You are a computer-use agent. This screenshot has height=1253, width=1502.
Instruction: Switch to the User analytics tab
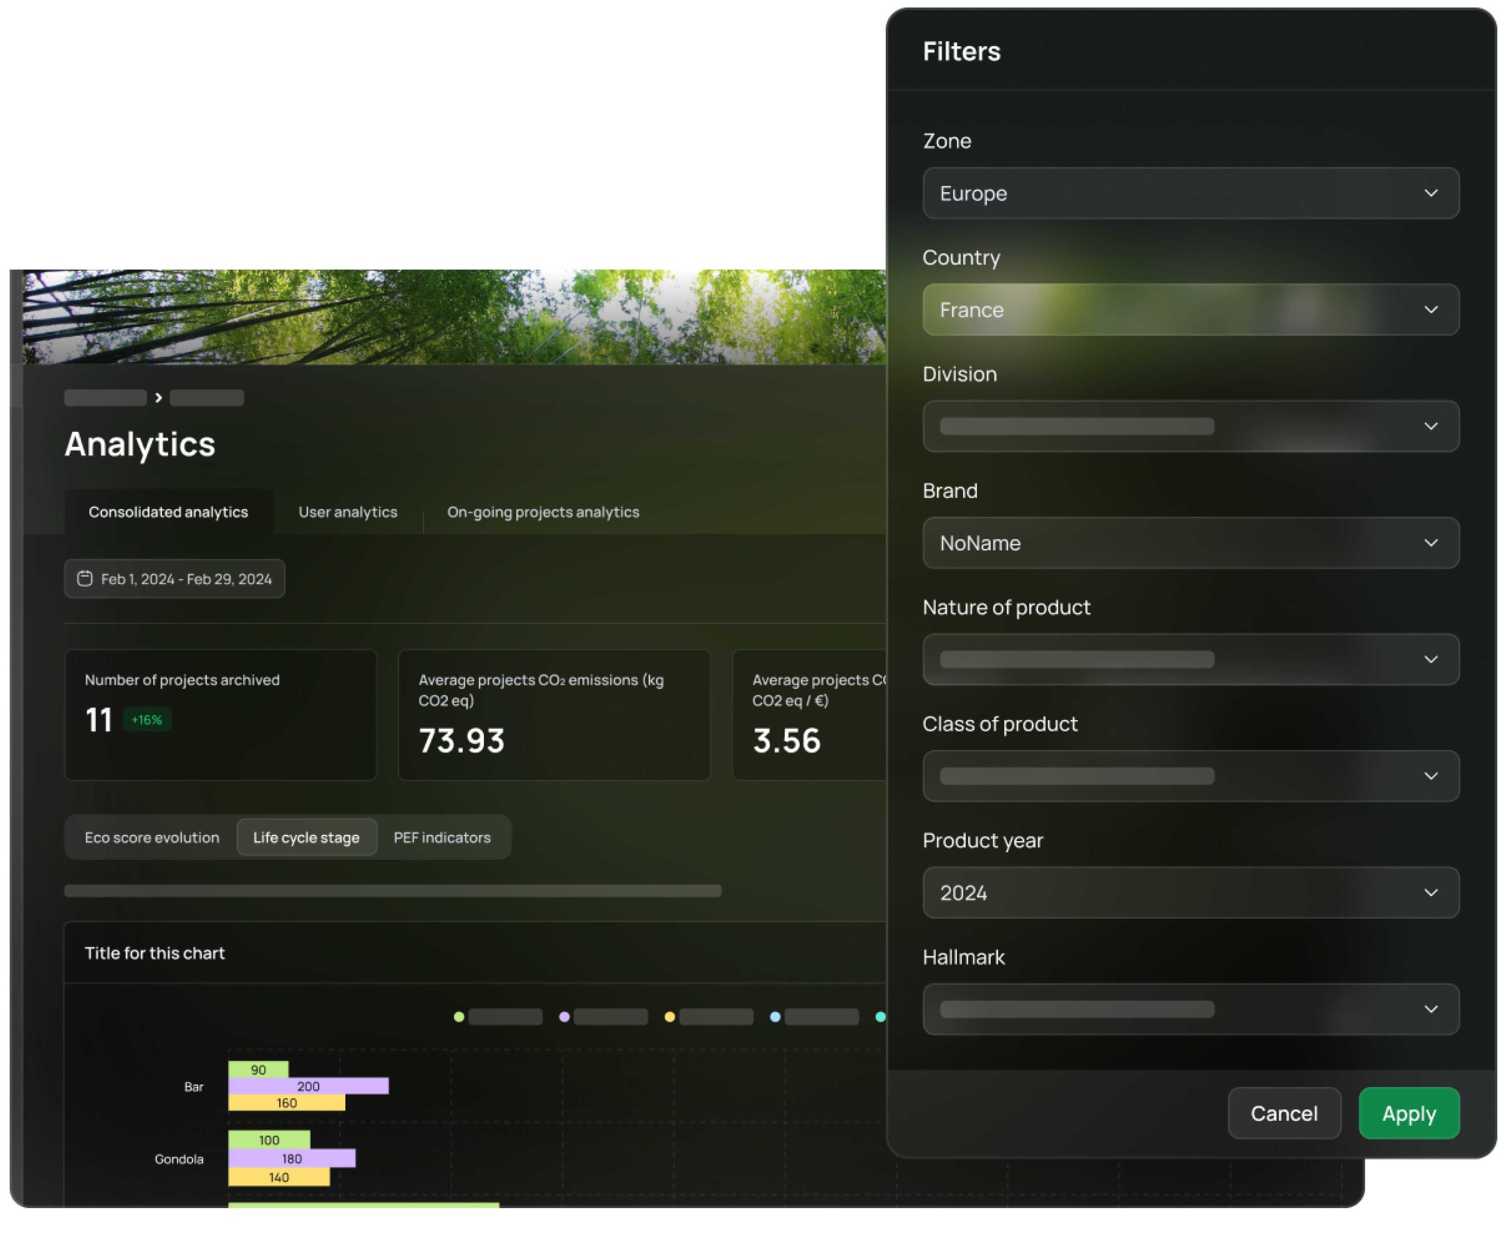click(348, 511)
